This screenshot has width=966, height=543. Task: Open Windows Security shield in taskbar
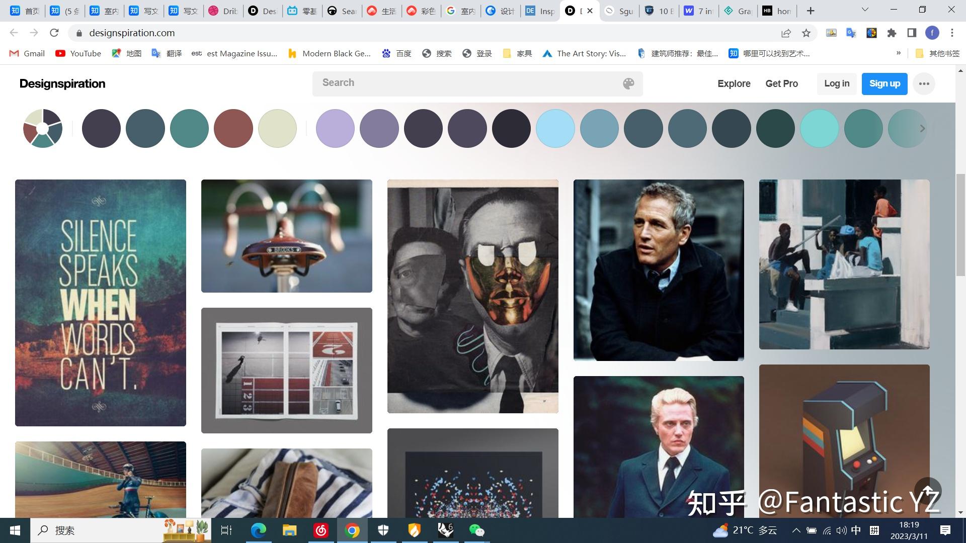click(x=383, y=530)
